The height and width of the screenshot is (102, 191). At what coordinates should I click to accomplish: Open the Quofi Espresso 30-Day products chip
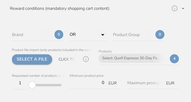coord(131,58)
